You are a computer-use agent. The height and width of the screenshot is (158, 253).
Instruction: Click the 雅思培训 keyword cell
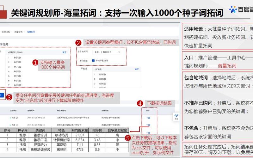click(x=40, y=135)
